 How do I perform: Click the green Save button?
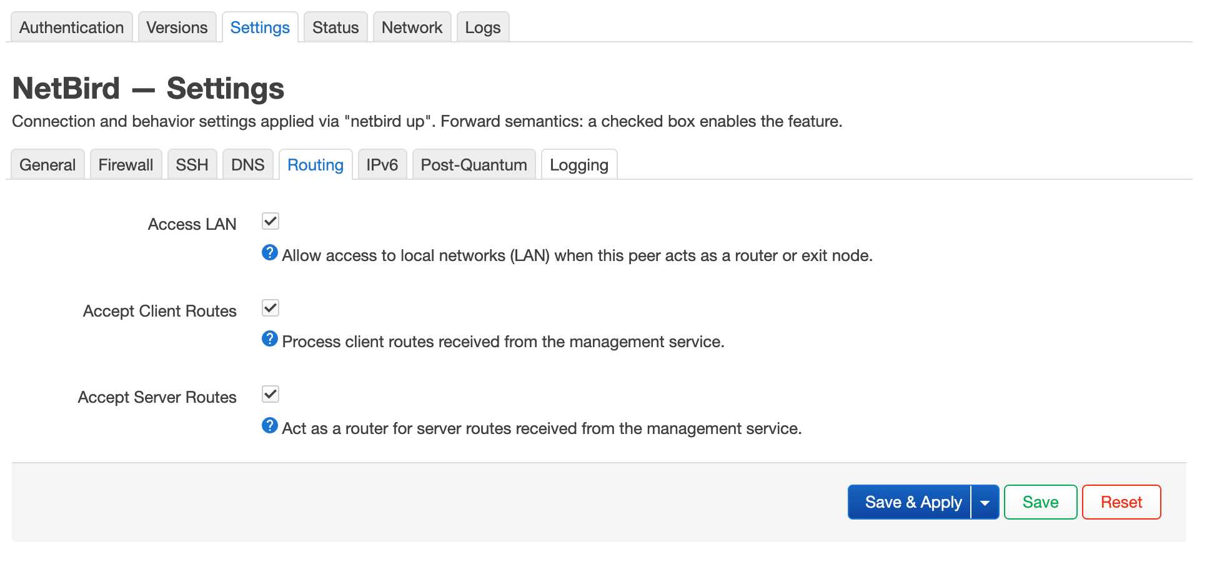tap(1041, 502)
